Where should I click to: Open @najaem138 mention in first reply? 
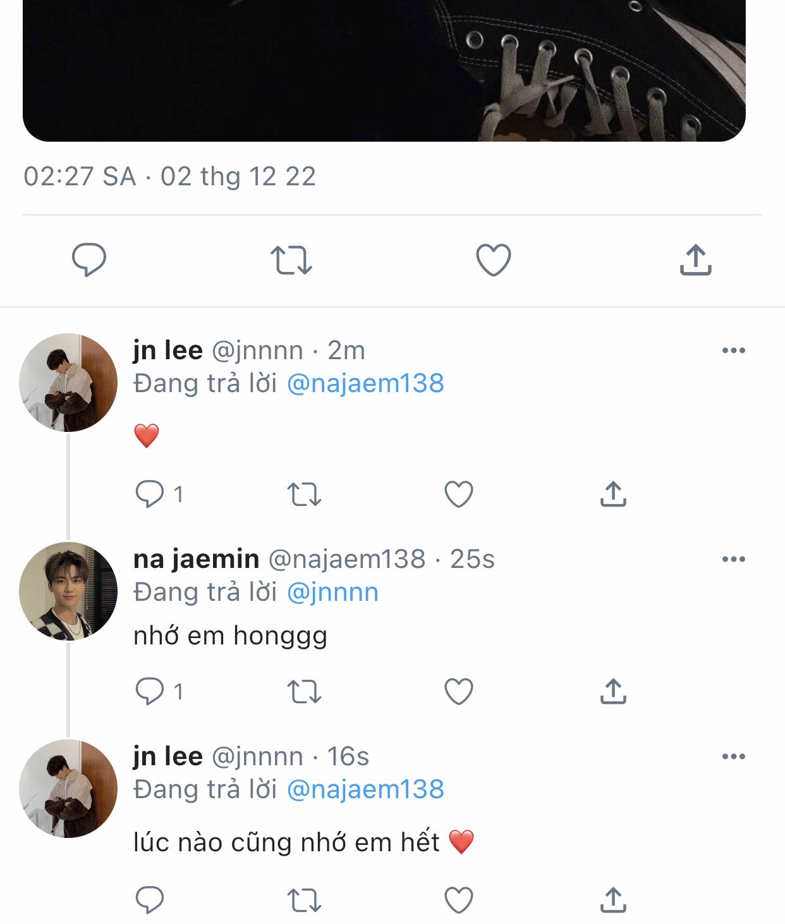(x=365, y=383)
